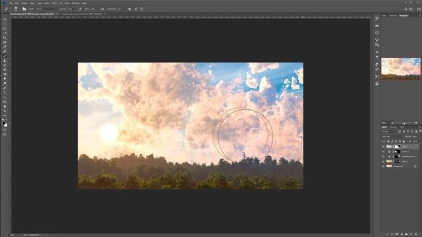This screenshot has width=422, height=237.
Task: Select the Clone Stamp tool
Action: 5,61
